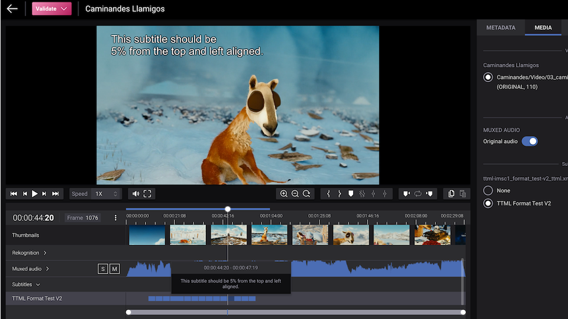Click the back arrow icon
This screenshot has width=568, height=319.
coord(12,9)
